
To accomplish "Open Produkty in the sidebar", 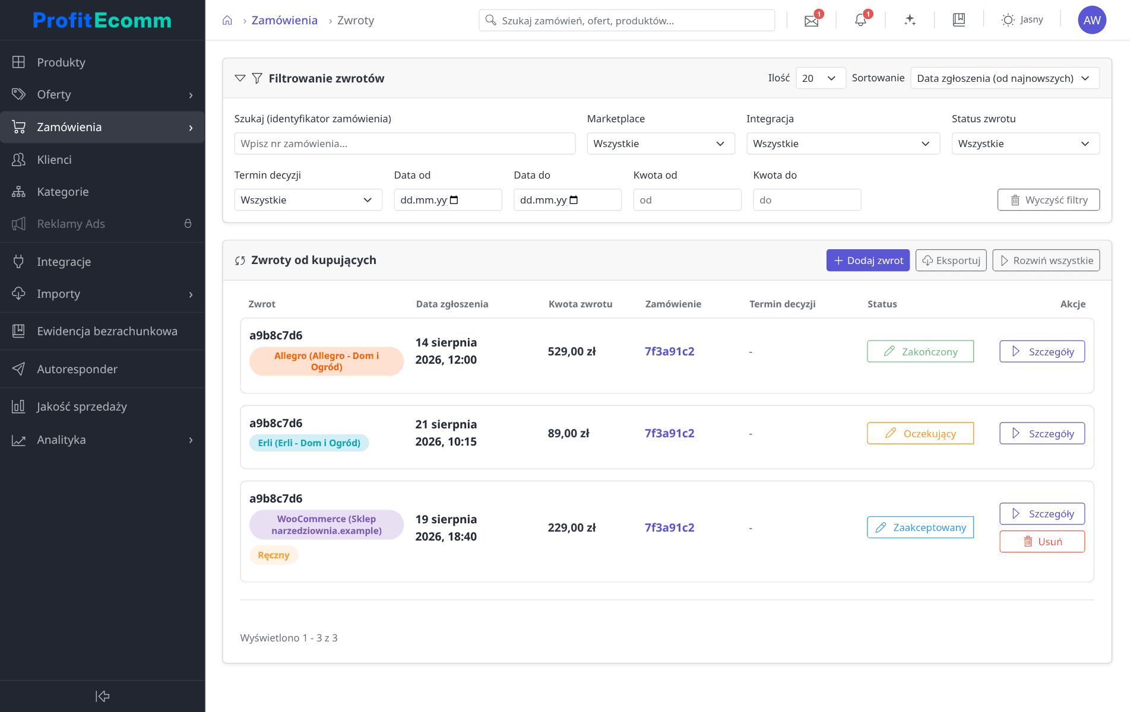I will tap(102, 62).
